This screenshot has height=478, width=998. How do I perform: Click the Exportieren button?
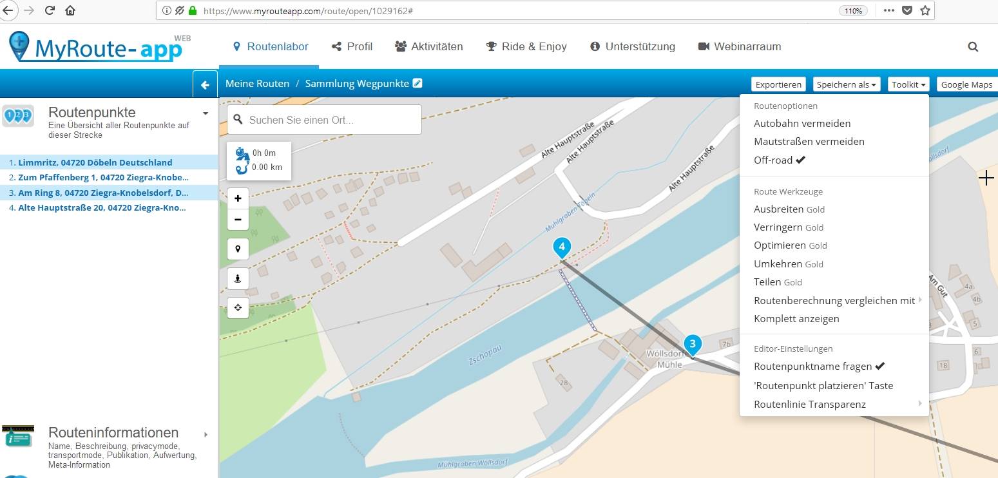[778, 84]
